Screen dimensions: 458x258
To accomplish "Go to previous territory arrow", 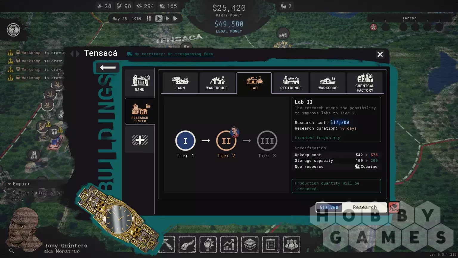I will (72, 54).
